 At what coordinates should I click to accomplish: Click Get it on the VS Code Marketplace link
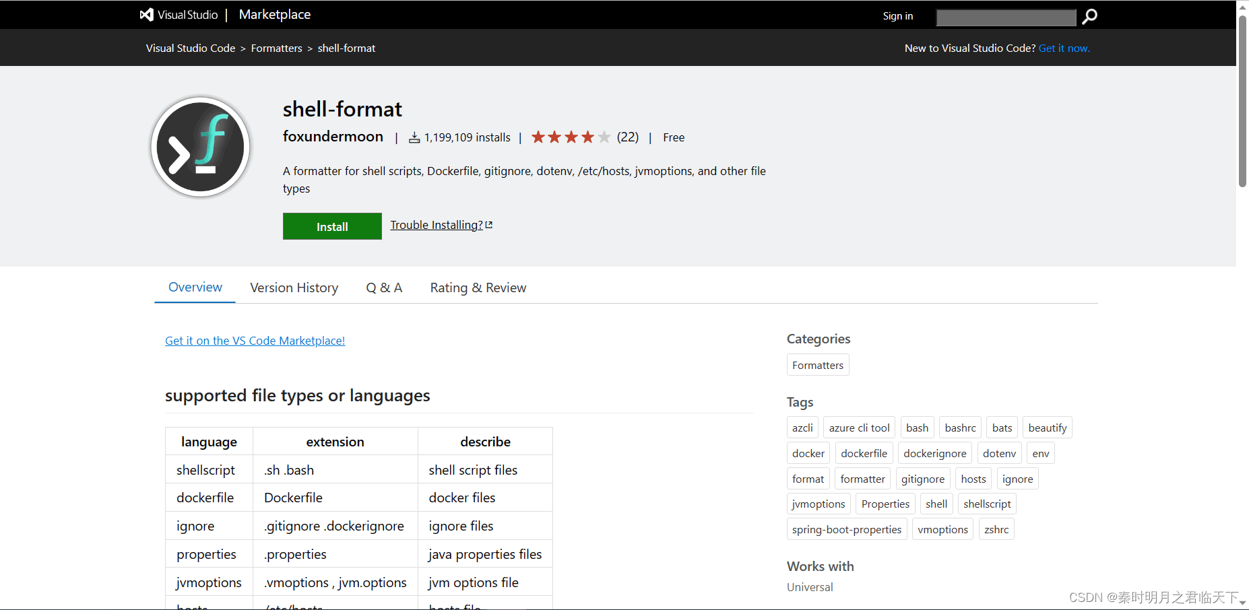(x=255, y=341)
